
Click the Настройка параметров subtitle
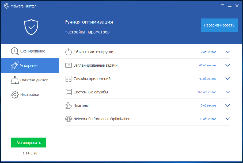pyautogui.click(x=87, y=32)
